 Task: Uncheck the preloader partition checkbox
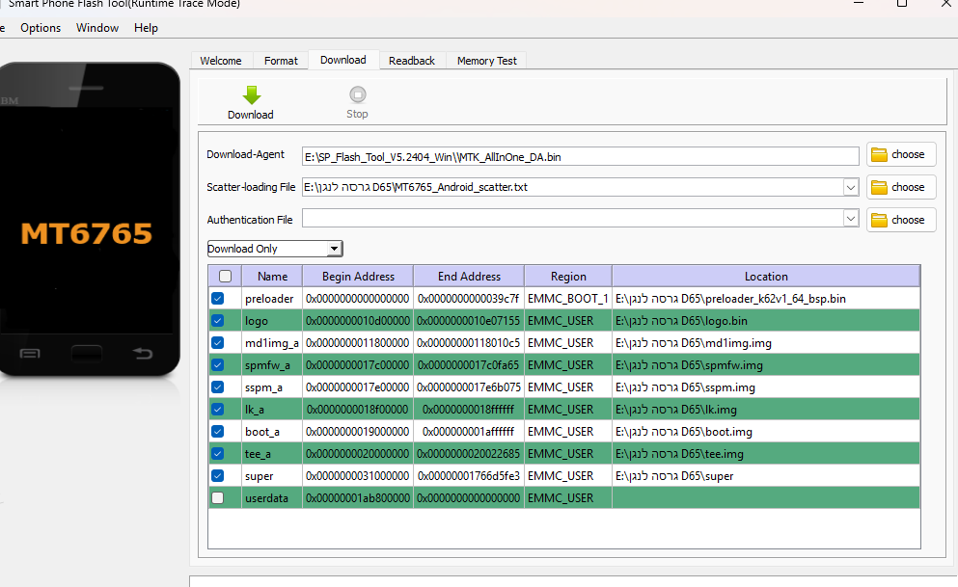click(x=218, y=299)
